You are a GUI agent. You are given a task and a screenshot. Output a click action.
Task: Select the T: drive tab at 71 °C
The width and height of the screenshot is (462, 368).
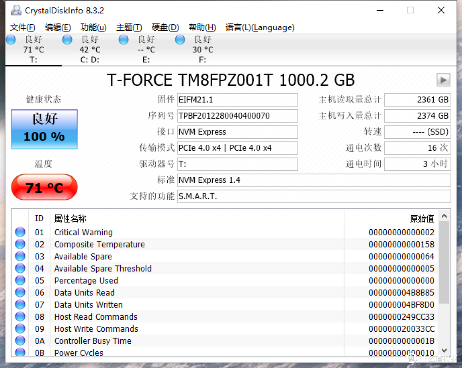[33, 50]
